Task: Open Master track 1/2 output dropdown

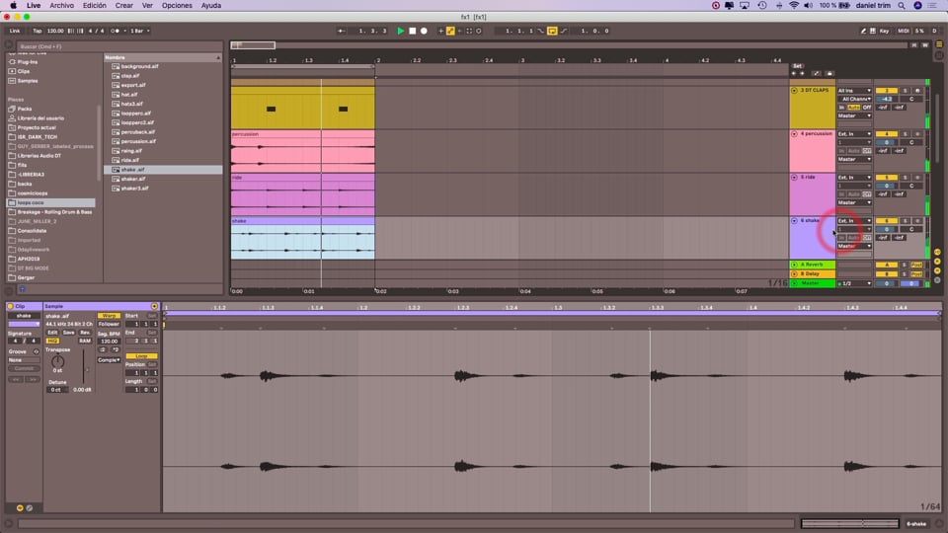Action: click(x=854, y=283)
